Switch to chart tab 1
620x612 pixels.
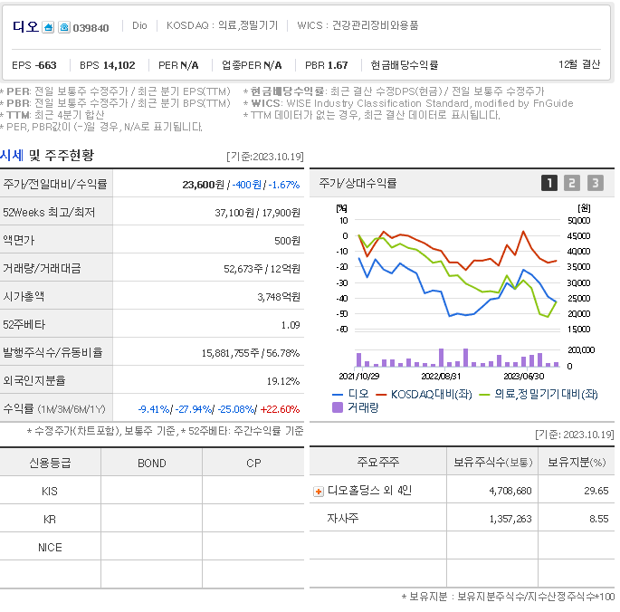click(548, 183)
